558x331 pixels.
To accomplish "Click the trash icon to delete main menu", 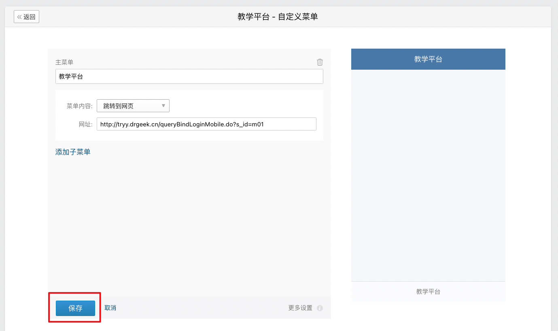I will [x=320, y=62].
